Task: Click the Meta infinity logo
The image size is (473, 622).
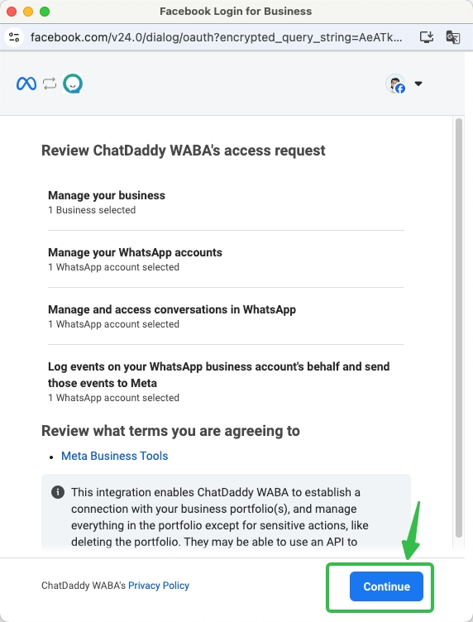Action: pos(26,84)
